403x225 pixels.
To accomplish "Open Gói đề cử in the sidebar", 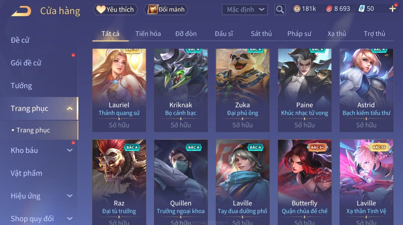I will coord(26,63).
